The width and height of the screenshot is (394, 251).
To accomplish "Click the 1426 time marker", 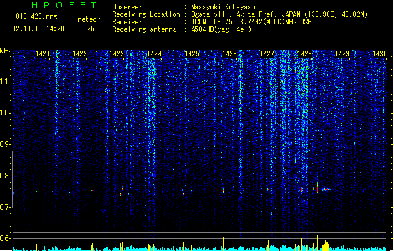I will pos(229,54).
